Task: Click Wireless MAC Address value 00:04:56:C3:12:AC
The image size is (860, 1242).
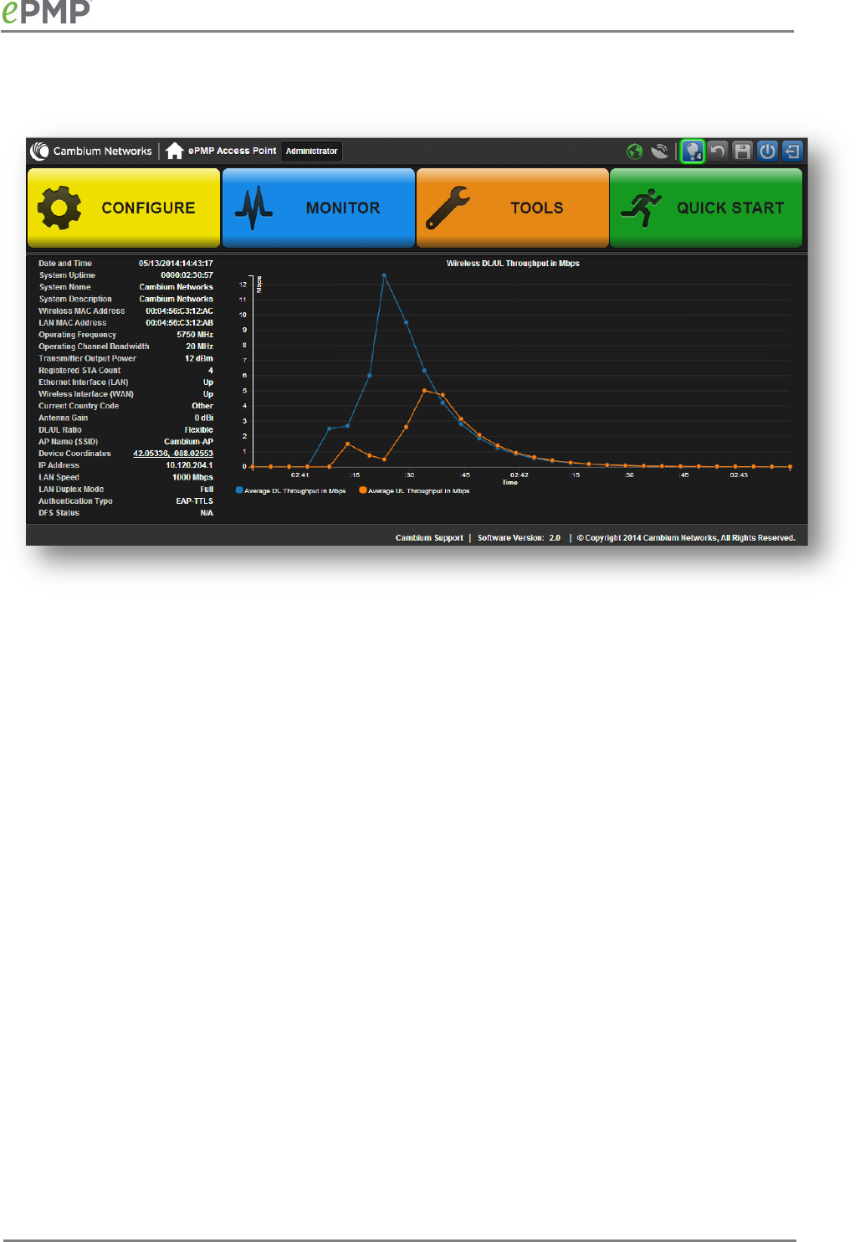Action: (x=179, y=311)
